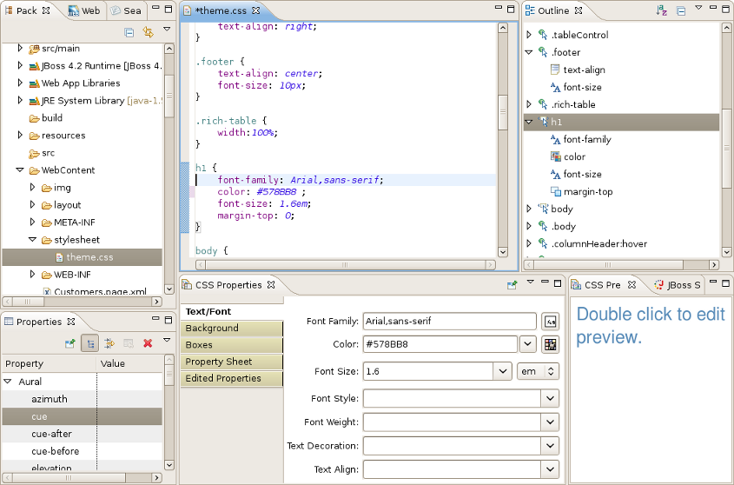Screen dimensions: 734x485
Task: Collapse all in Package Explorer toolbar
Action: coord(129,32)
